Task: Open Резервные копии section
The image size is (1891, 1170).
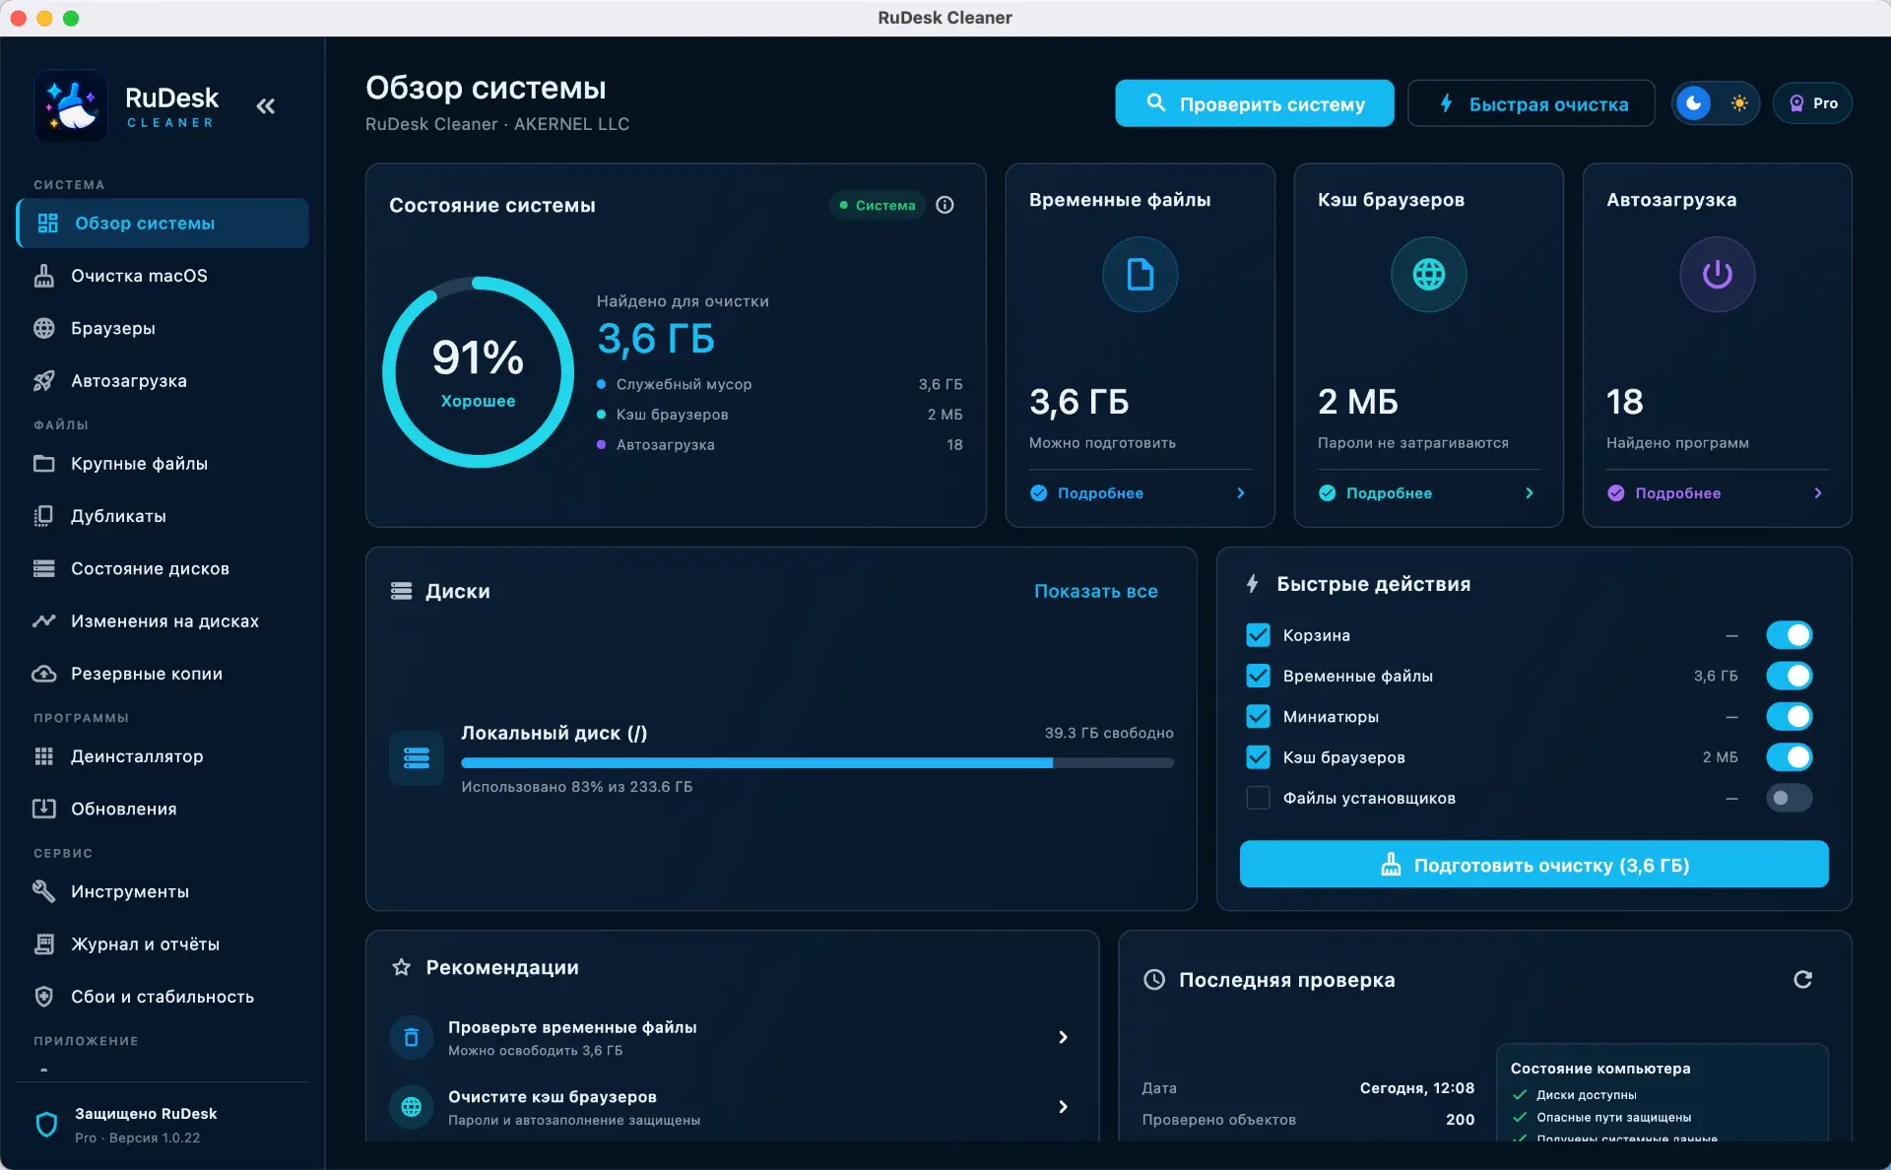Action: 163,674
